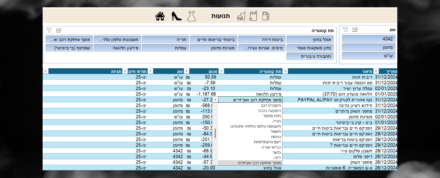Click the high-heel shoe icon
This screenshot has width=440, height=178.
pyautogui.click(x=176, y=16)
